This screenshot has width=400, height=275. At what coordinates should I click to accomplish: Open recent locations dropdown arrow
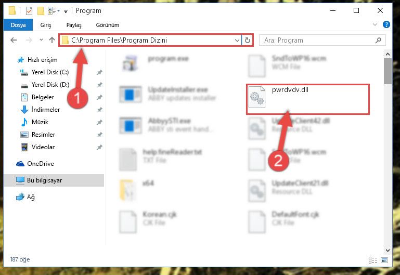pyautogui.click(x=41, y=40)
